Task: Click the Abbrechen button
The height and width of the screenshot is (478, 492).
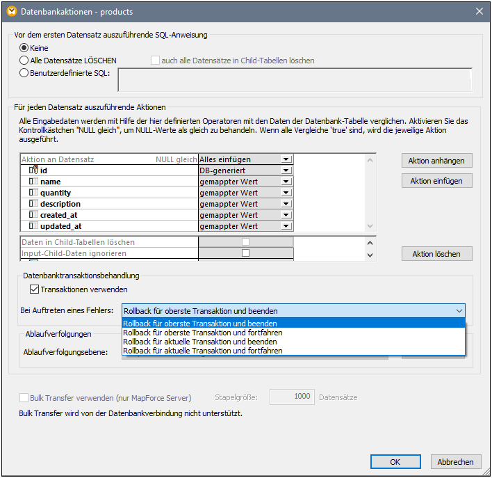Action: [x=455, y=461]
